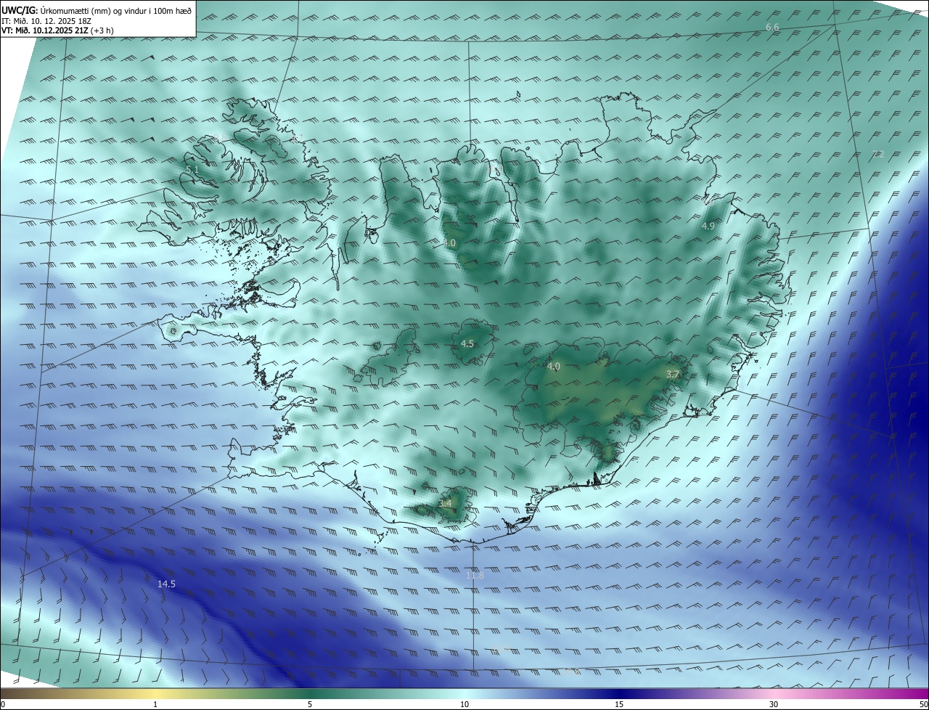
Task: Click the colorbar tick label 50
Action: coord(923,705)
